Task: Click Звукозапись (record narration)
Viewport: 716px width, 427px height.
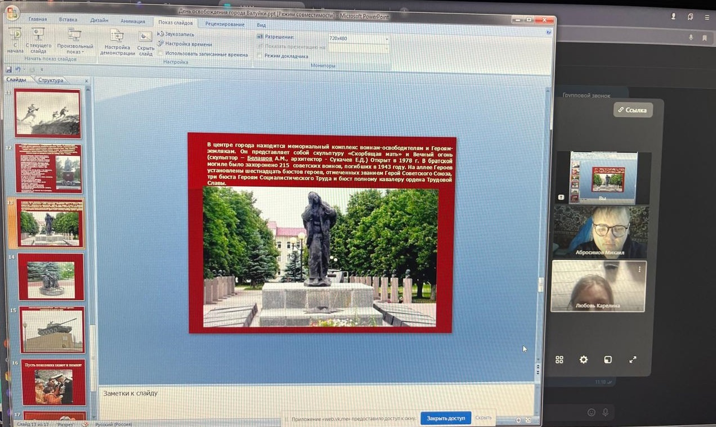Action: coord(176,34)
